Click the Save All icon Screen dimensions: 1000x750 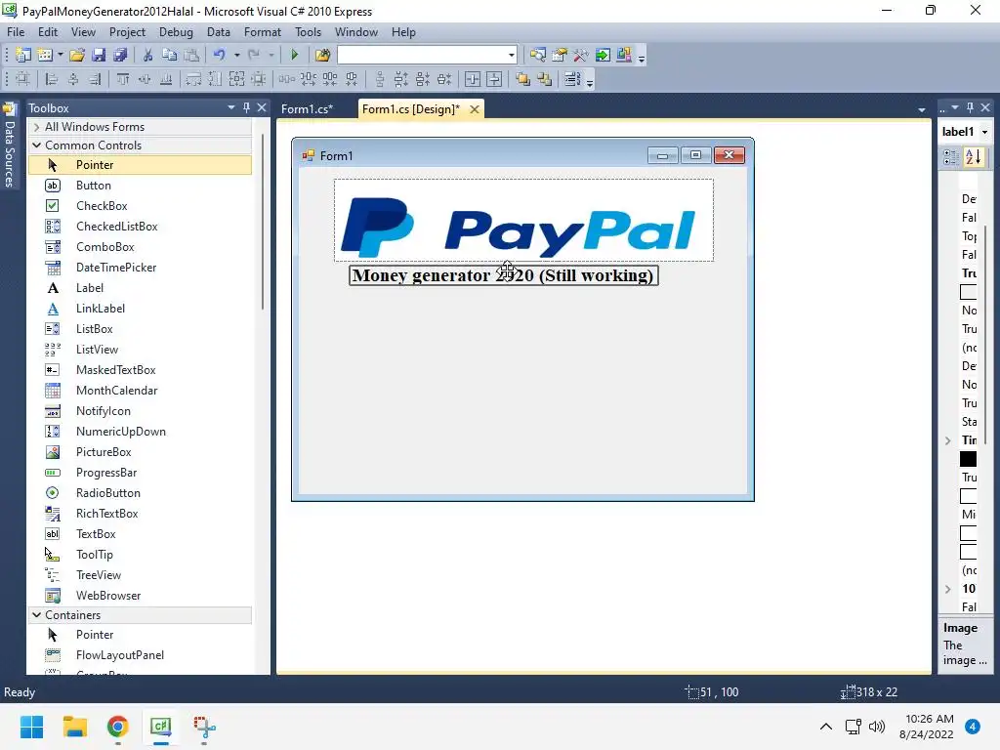tap(120, 55)
